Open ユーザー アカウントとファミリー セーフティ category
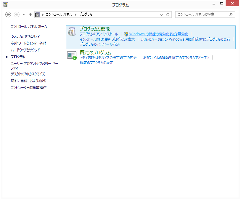 pos(34,66)
